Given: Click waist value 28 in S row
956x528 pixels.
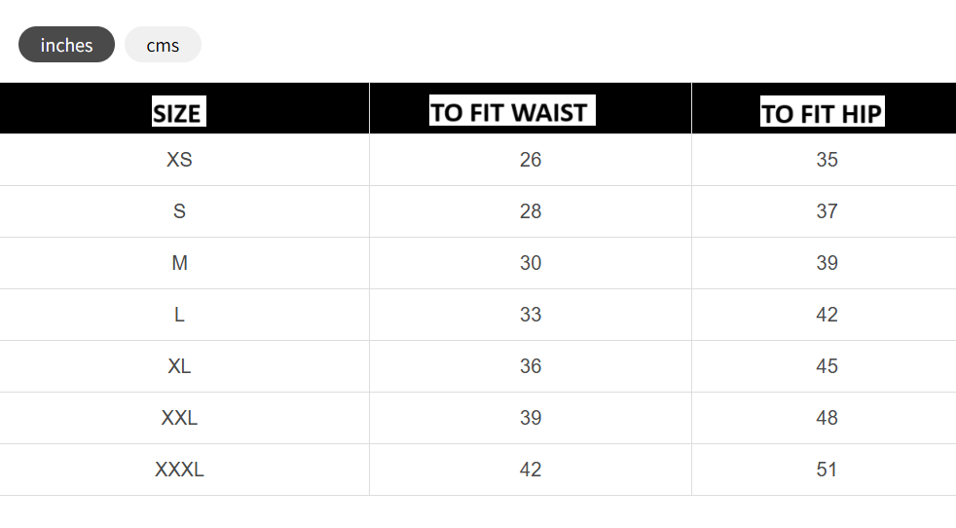Looking at the screenshot, I should click(531, 211).
